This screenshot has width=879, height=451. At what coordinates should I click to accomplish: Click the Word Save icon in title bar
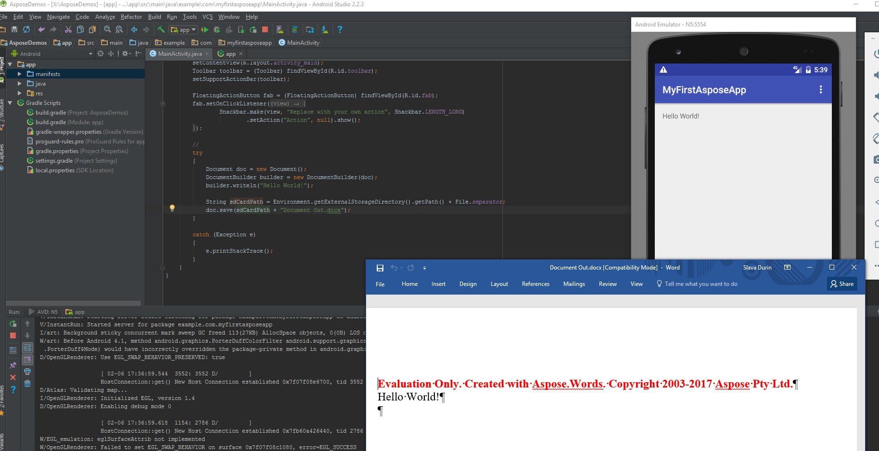[x=380, y=268]
